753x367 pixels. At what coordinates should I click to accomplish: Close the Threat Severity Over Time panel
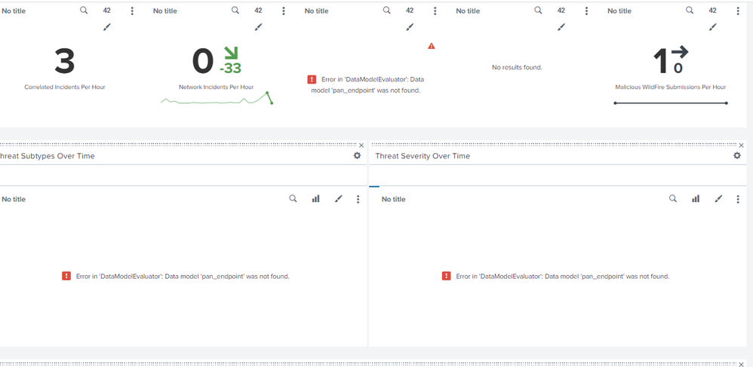click(x=741, y=145)
